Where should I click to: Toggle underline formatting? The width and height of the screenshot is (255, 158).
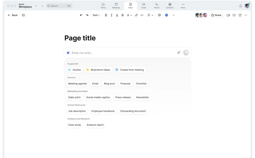click(117, 15)
